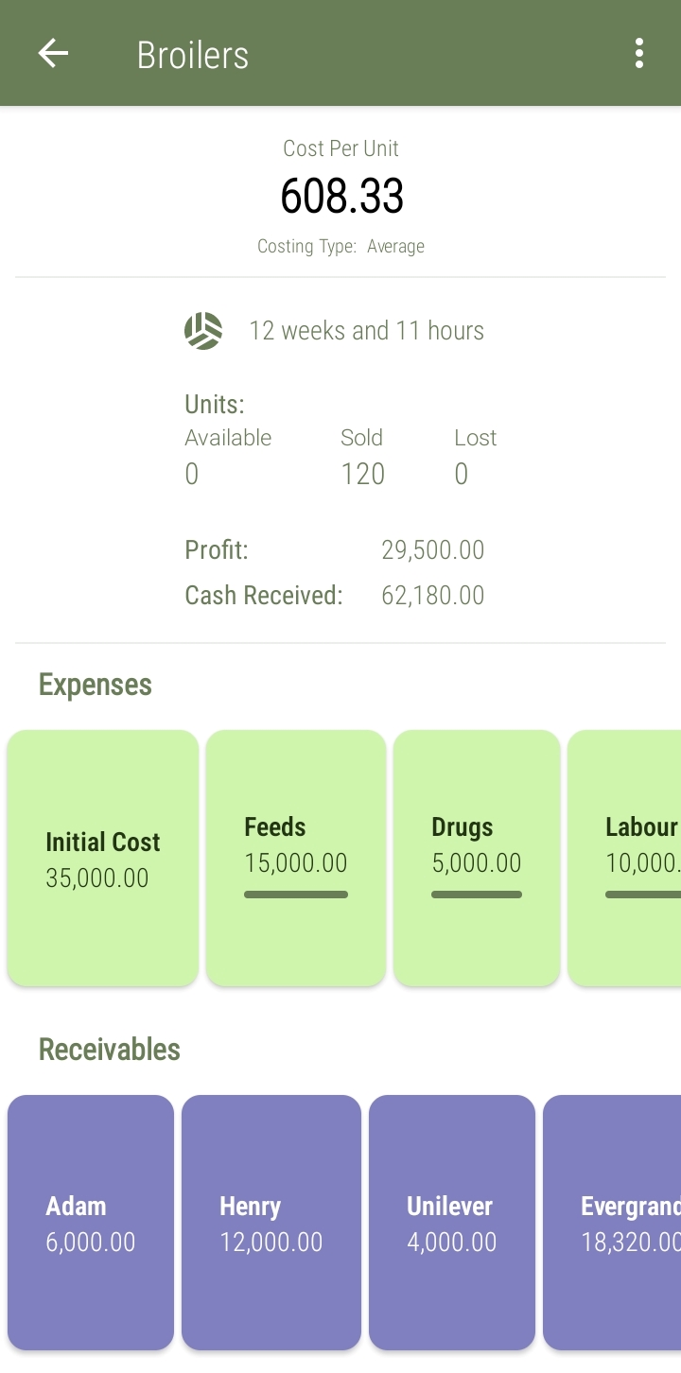Image resolution: width=681 pixels, height=1373 pixels.
Task: Open the three-dot overflow menu
Action: [x=639, y=54]
